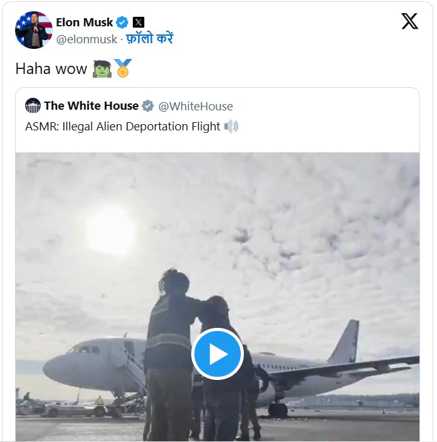The width and height of the screenshot is (437, 442).
Task: Click Elon Musk's blue verified badge
Action: pos(122,23)
